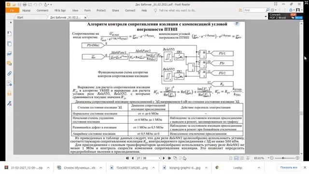The image size is (309, 174).
Task: Click the Undo icon
Action: click(x=35, y=4)
